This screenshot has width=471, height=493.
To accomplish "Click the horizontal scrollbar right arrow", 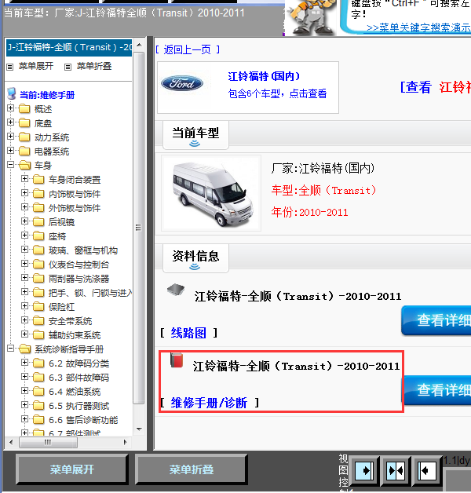I will 125,443.
